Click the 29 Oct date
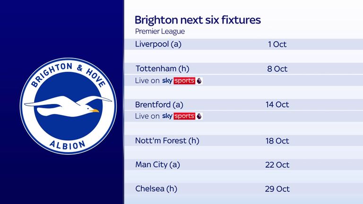363x204 pixels. [277, 189]
